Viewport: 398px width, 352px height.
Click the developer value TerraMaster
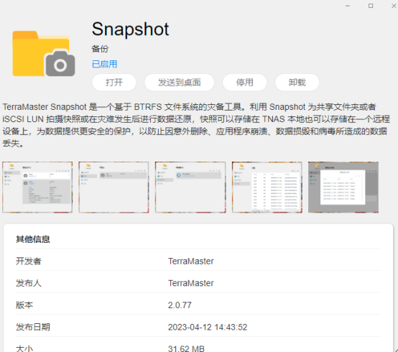pyautogui.click(x=191, y=261)
